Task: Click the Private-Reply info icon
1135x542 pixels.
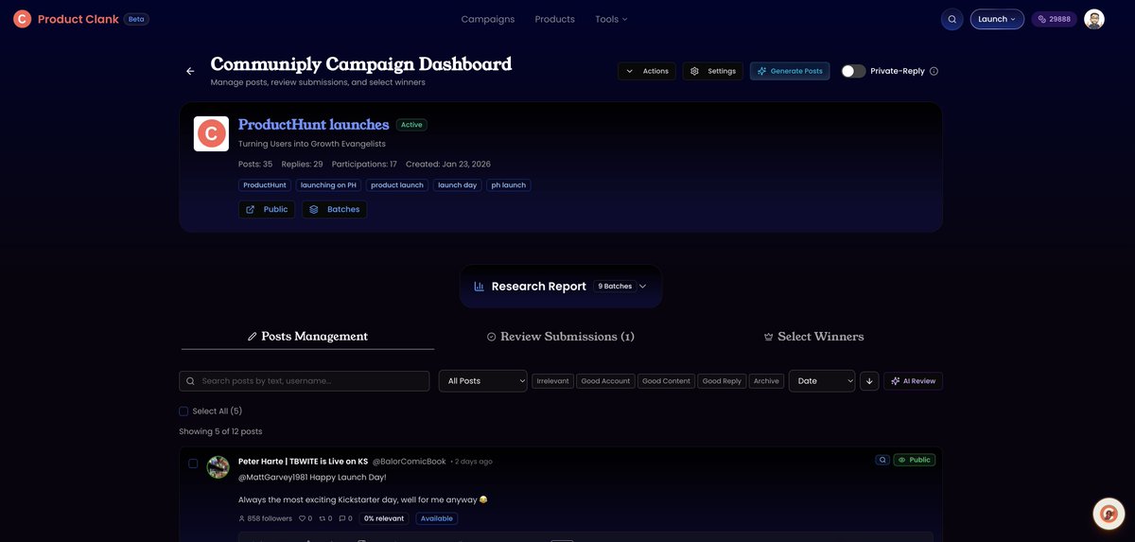Action: click(934, 71)
